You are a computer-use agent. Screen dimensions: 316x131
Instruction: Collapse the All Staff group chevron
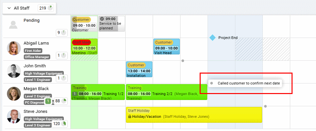pyautogui.click(x=9, y=8)
